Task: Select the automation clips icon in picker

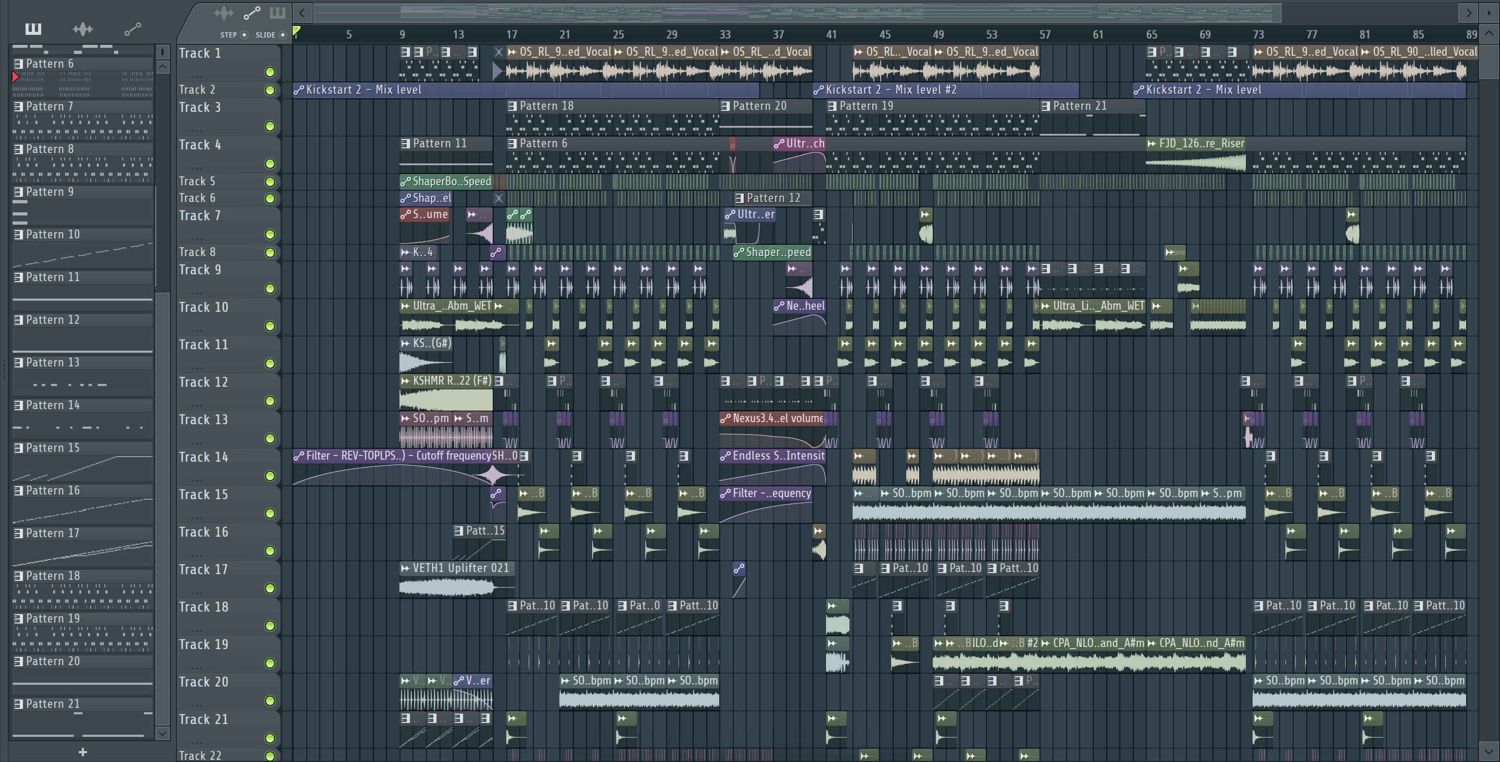Action: [x=132, y=29]
